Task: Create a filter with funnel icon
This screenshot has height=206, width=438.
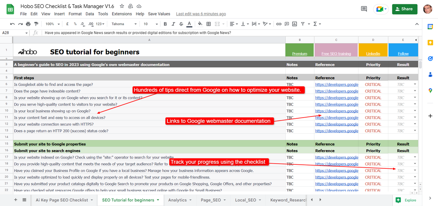Action: tap(303, 24)
